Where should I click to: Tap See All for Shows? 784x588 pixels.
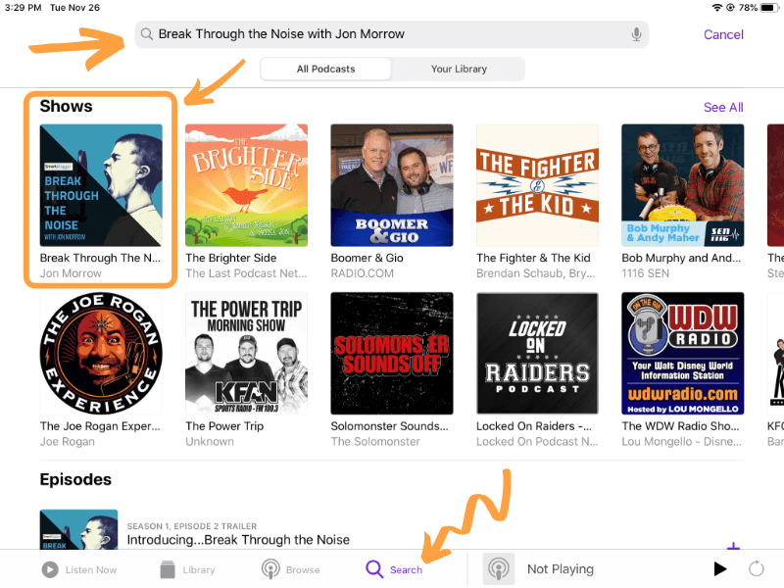[723, 107]
